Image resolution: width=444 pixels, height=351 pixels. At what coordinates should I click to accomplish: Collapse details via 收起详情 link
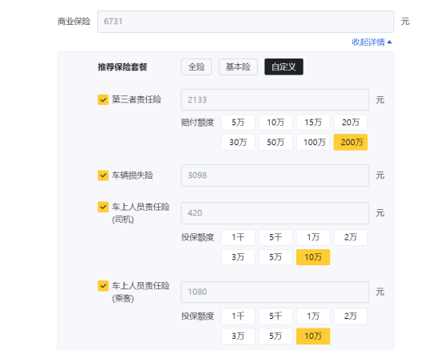pyautogui.click(x=372, y=42)
